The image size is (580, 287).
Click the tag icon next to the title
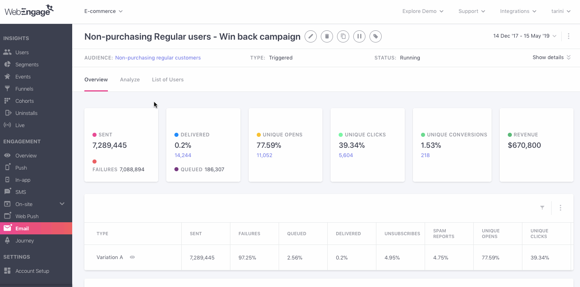click(376, 36)
